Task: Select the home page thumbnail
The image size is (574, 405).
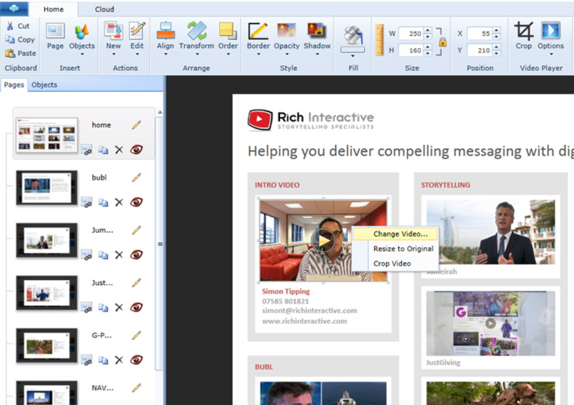Action: [x=47, y=135]
